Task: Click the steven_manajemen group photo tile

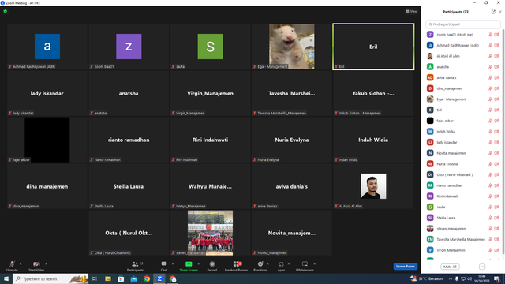Action: pyautogui.click(x=211, y=233)
